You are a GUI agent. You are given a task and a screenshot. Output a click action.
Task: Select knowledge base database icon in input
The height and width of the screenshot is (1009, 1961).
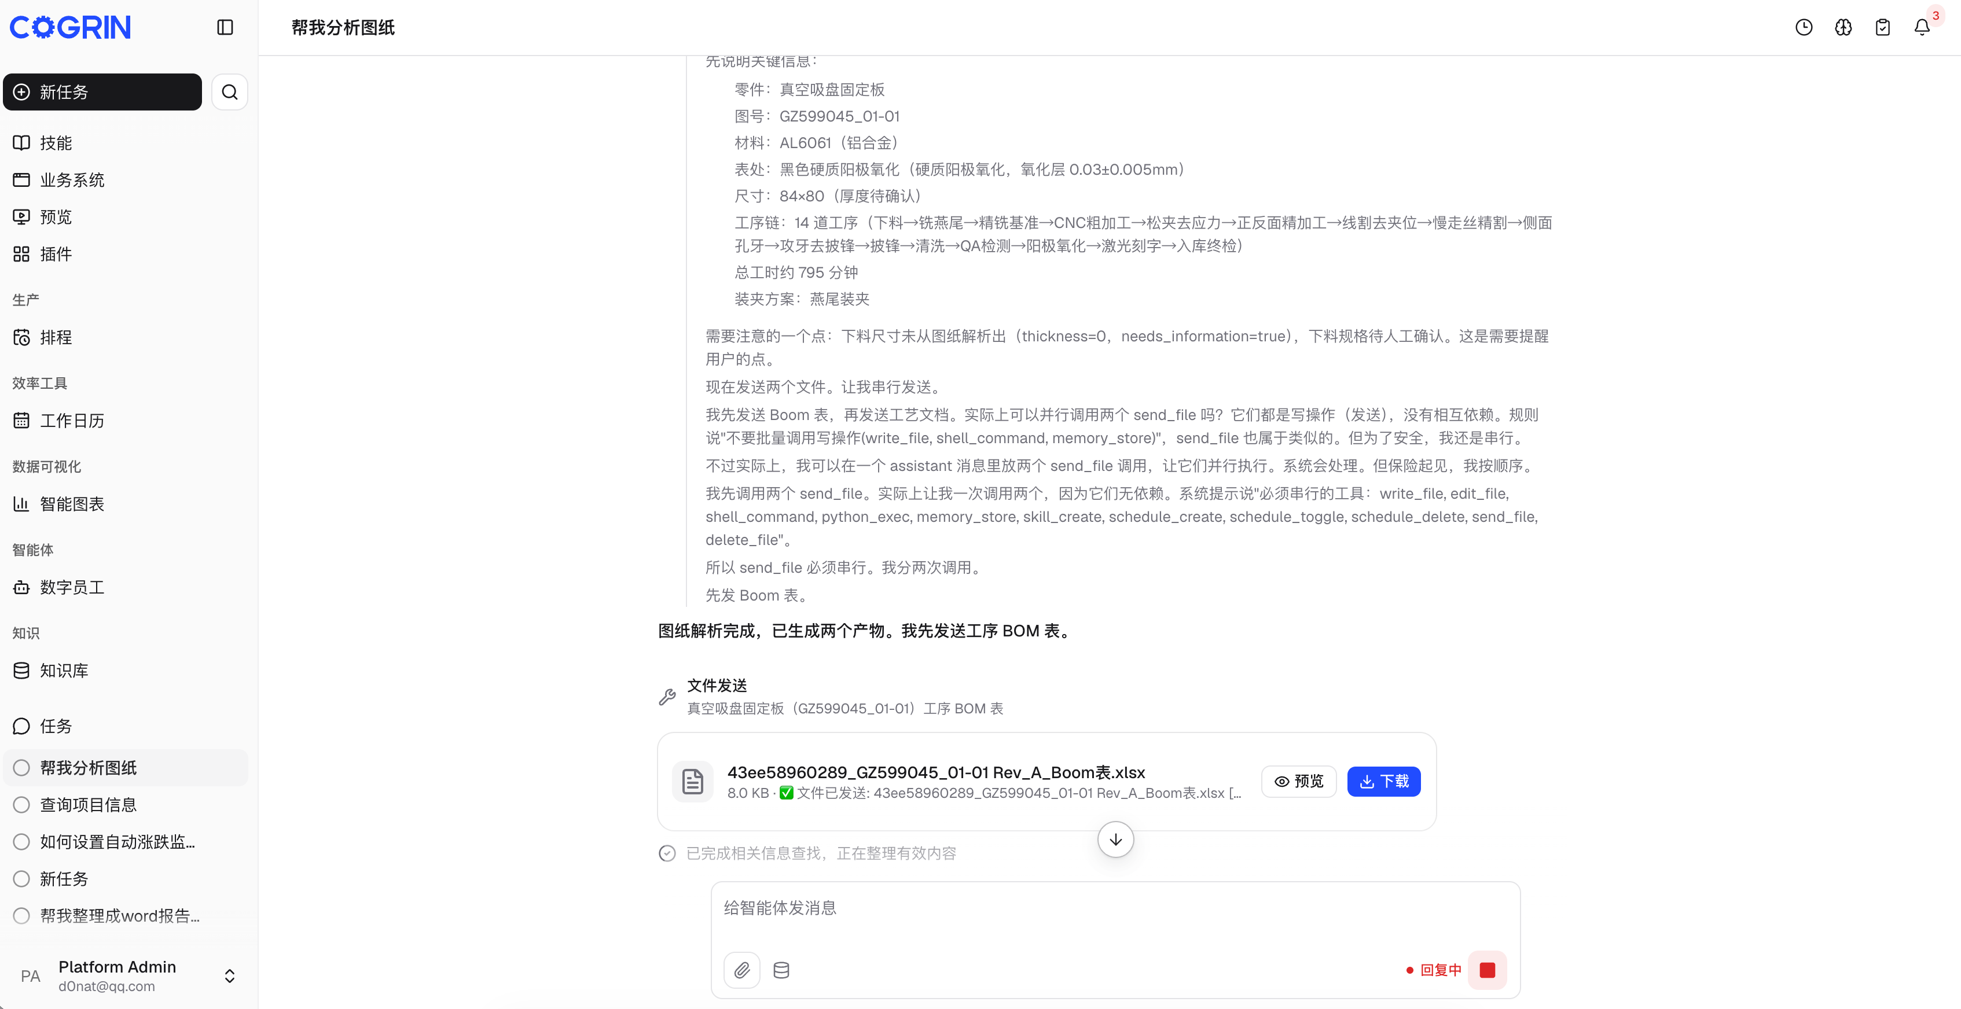point(781,970)
